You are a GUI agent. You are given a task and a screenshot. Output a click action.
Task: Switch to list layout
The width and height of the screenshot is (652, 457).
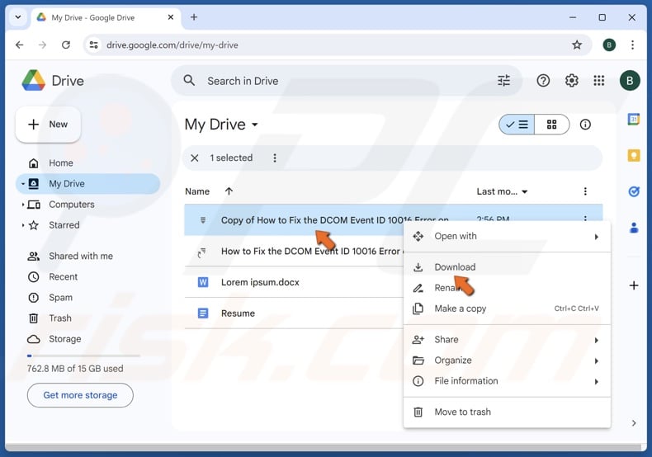(517, 125)
